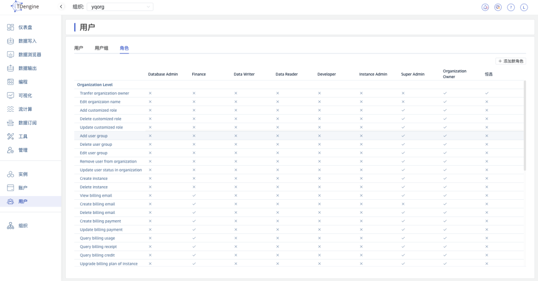Open the 工具 tools section
The width and height of the screenshot is (538, 281).
[x=23, y=136]
